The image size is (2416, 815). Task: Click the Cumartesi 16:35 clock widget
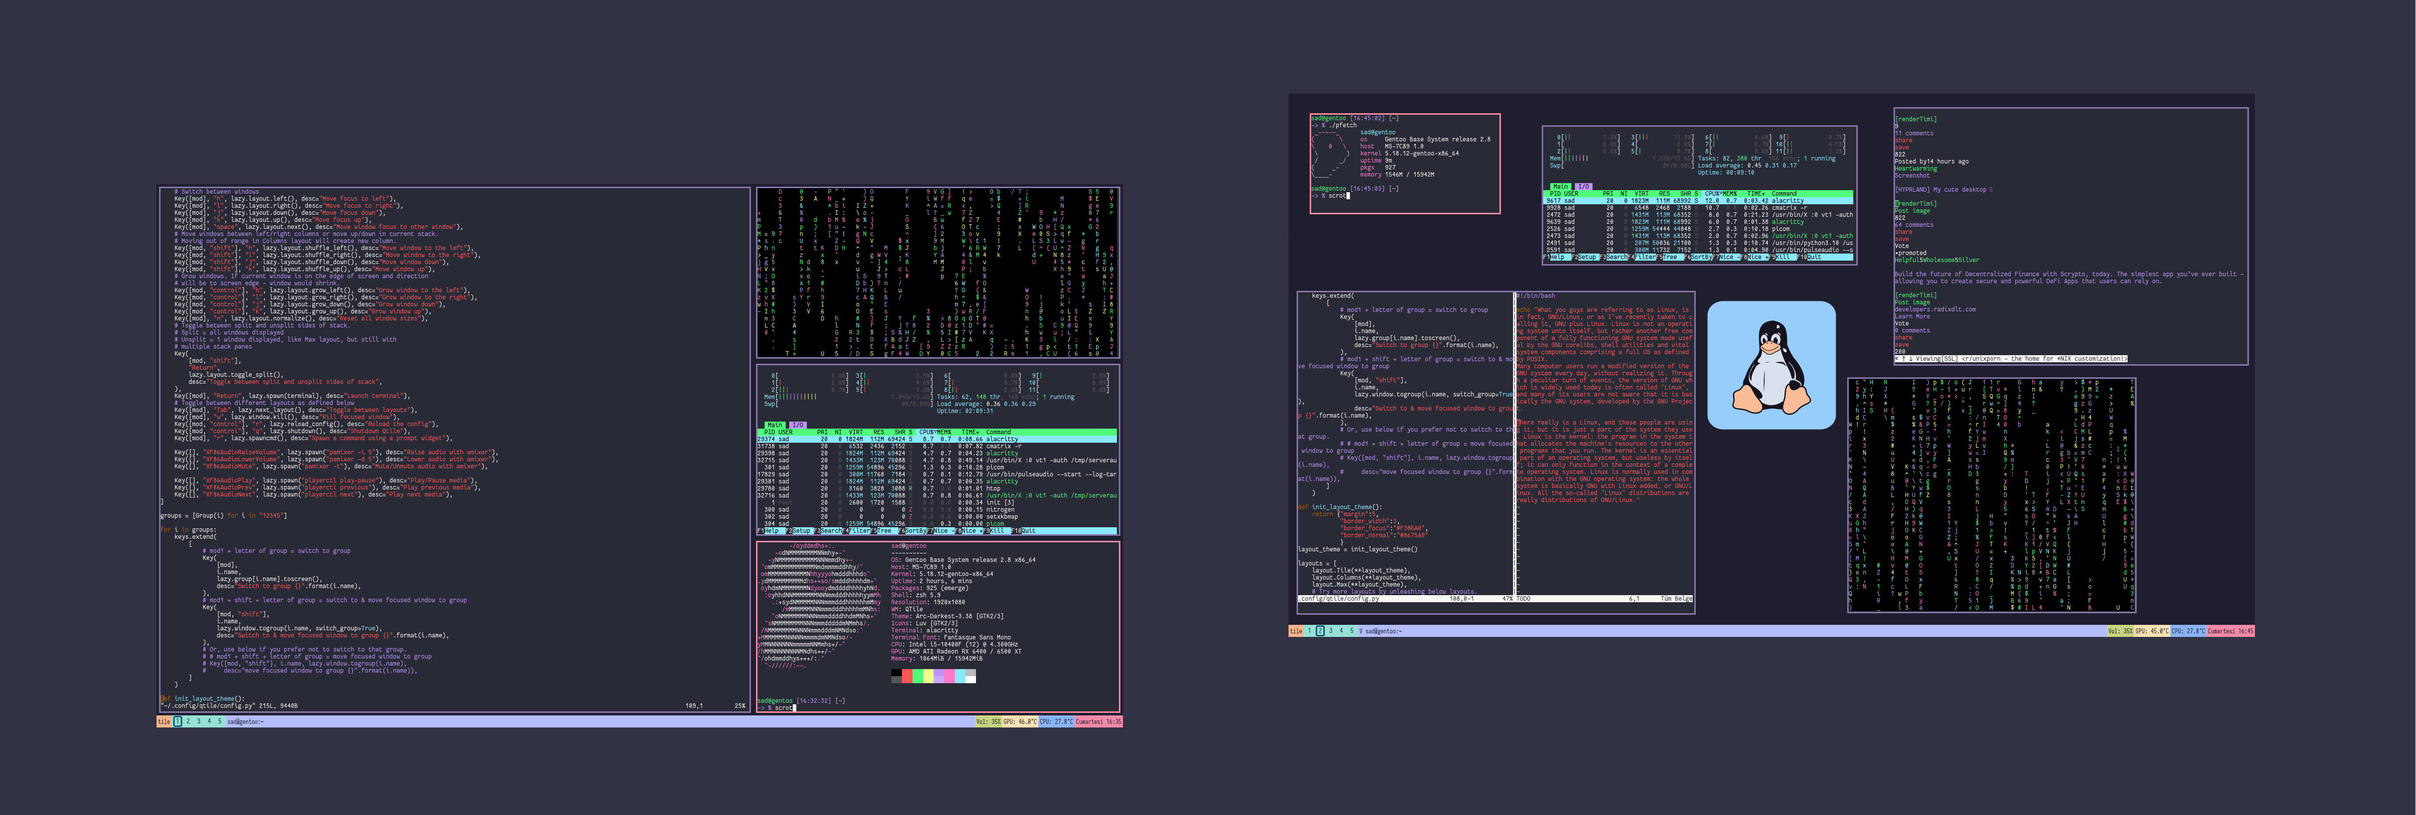(1098, 721)
